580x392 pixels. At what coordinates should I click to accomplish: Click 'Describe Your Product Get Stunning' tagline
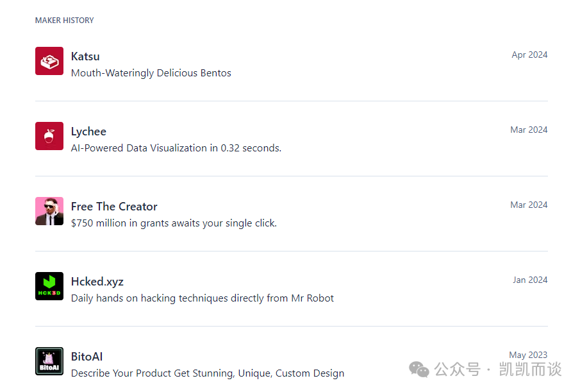(x=208, y=373)
